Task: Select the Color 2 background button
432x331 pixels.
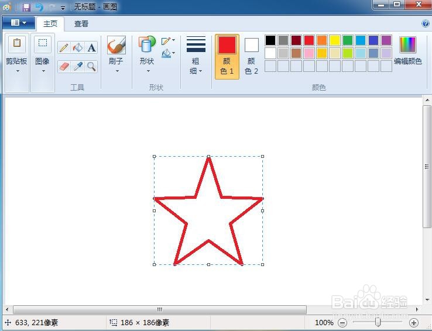Action: pos(251,57)
